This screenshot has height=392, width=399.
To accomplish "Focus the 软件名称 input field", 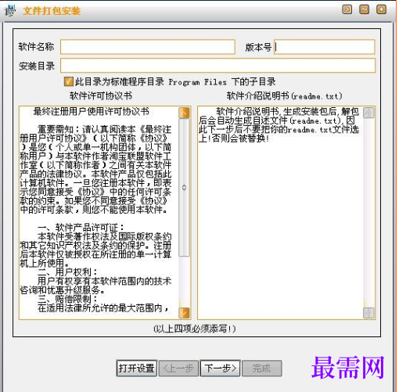I will click(x=148, y=47).
